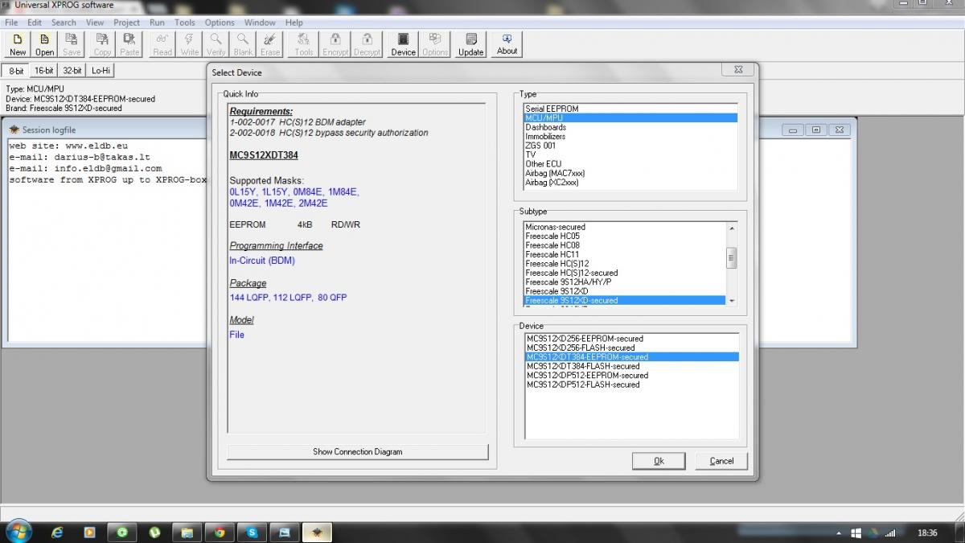
Task: Click the Subtype list scroll-up arrow
Action: pyautogui.click(x=732, y=228)
